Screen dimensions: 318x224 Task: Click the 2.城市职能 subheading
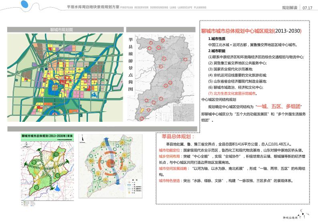click(217, 50)
